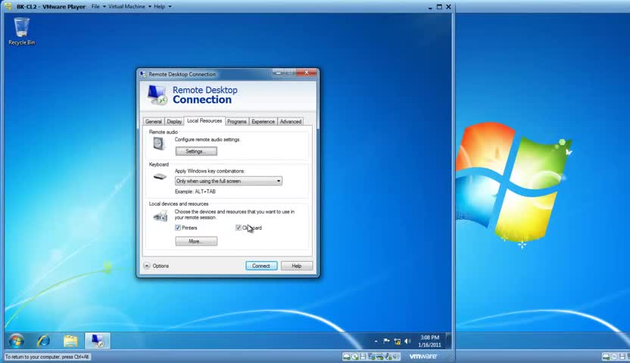This screenshot has width=630, height=363.
Task: Click the Connect button
Action: (x=261, y=266)
